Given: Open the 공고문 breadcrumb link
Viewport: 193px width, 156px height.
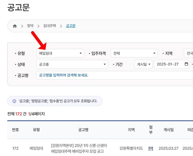Looking at the screenshot, I should 71,26.
